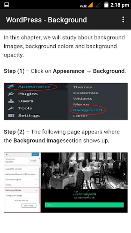Viewport: 131px width, 233px height.
Task: Collapse the Background Image section
Action: (21, 190)
